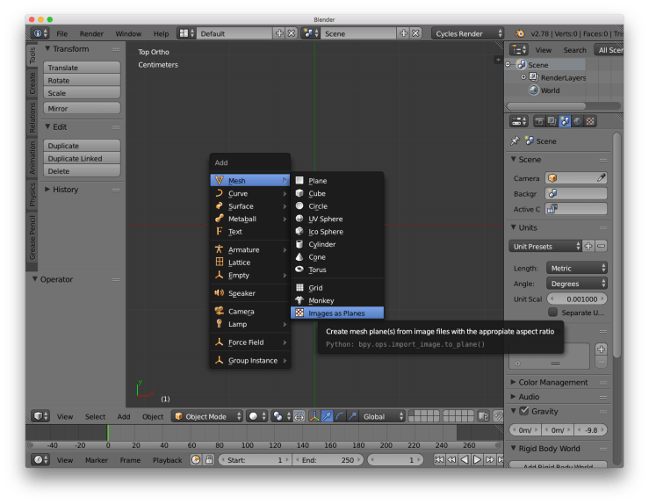649x504 pixels.
Task: Play the animation in reverse
Action: (465, 460)
